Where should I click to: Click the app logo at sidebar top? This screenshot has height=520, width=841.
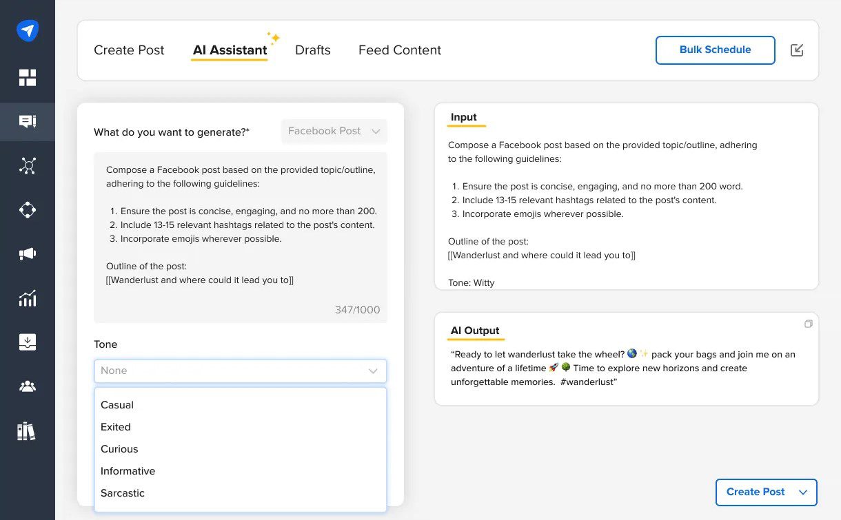click(x=28, y=30)
